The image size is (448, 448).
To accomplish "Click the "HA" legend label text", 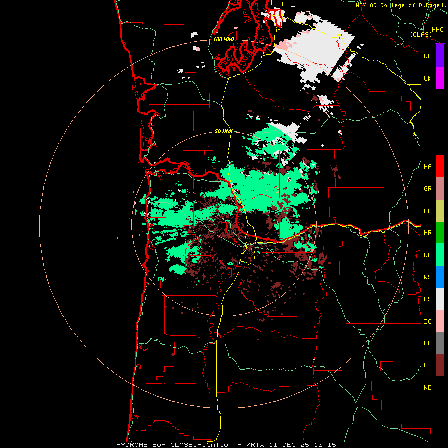I will click(x=427, y=167).
